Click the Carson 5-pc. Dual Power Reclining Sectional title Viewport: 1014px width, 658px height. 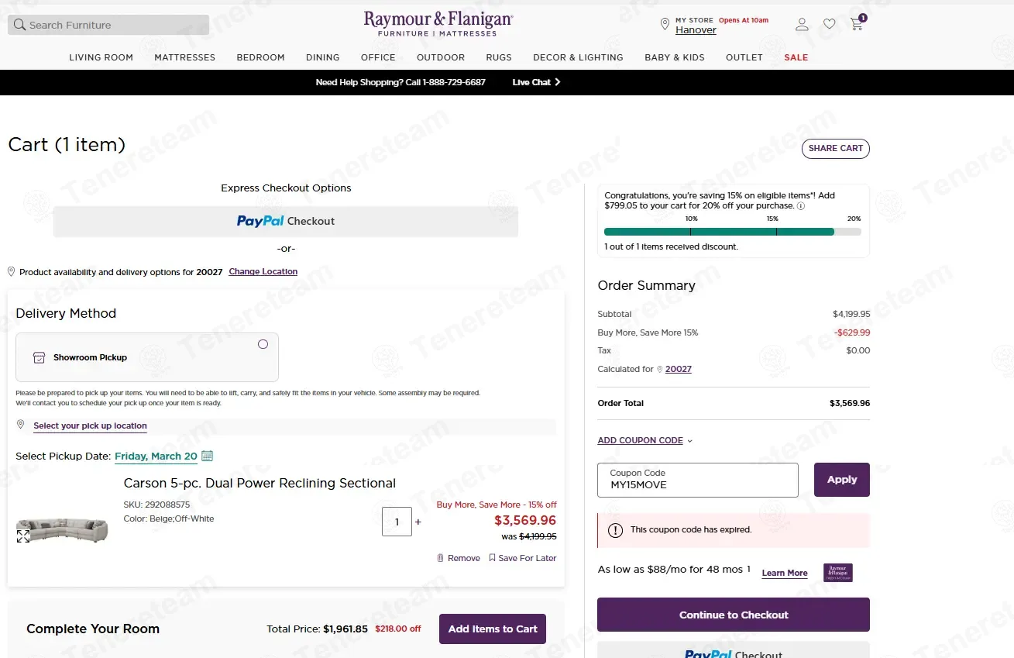260,483
